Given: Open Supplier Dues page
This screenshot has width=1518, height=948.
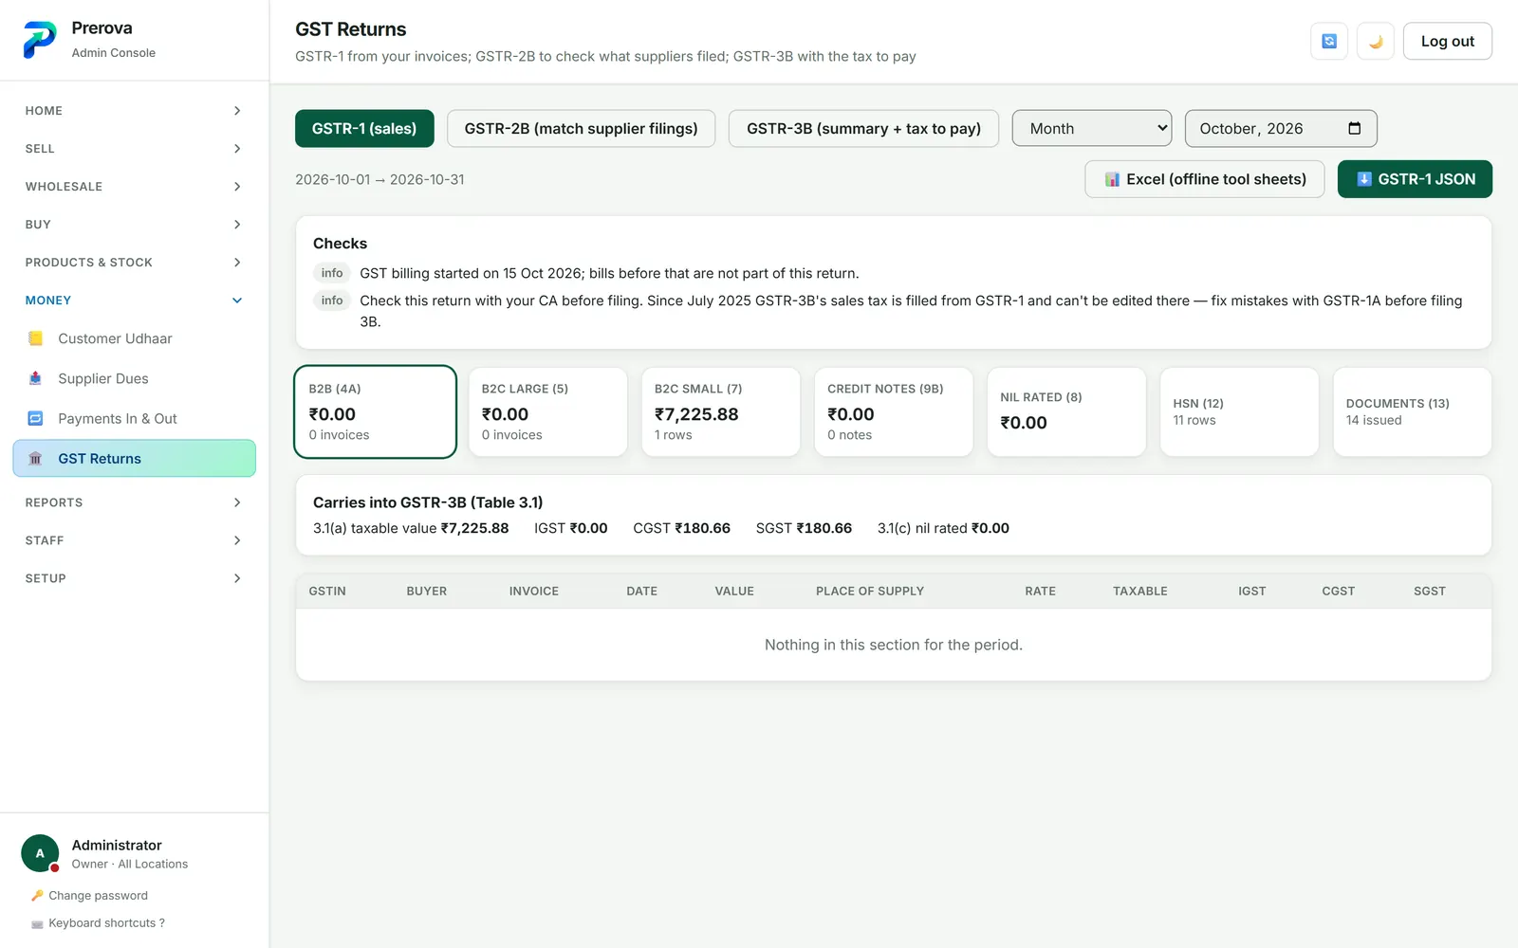Looking at the screenshot, I should click(134, 378).
